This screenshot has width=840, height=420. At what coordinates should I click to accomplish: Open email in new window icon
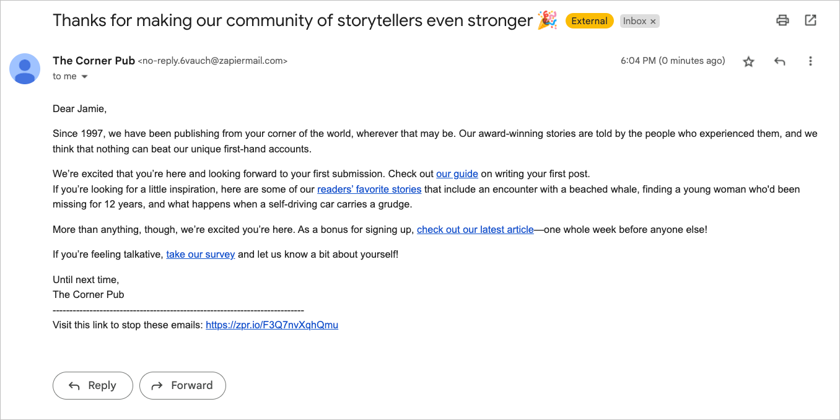(810, 20)
